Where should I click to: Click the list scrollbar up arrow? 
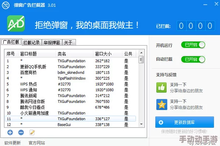(141, 53)
